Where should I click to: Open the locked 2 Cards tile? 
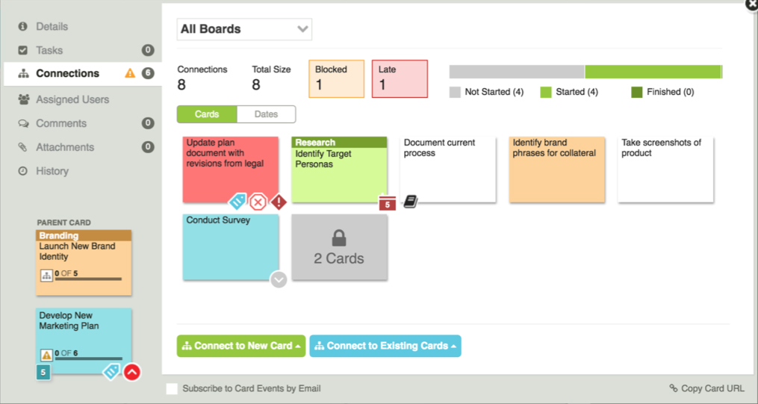(339, 247)
